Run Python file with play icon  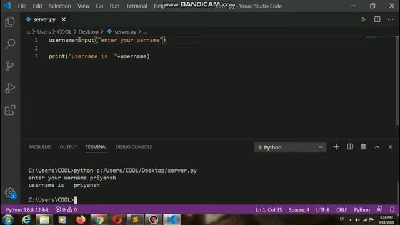363,19
